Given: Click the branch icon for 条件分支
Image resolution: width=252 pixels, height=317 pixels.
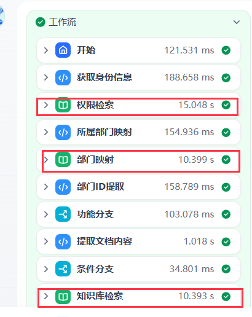Looking at the screenshot, I should pos(63,269).
